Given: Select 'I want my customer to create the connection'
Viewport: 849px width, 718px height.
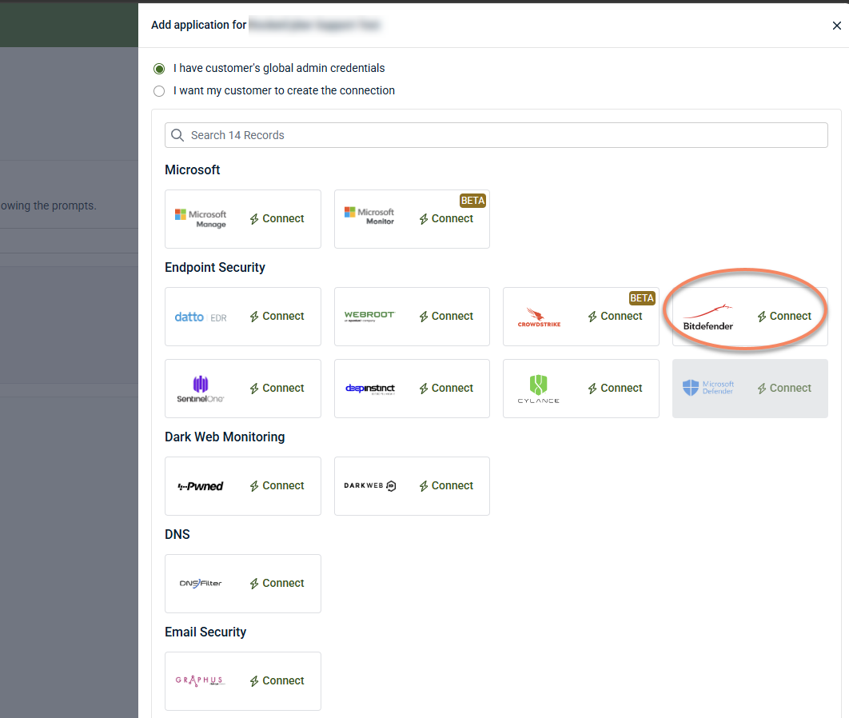Looking at the screenshot, I should tap(158, 91).
